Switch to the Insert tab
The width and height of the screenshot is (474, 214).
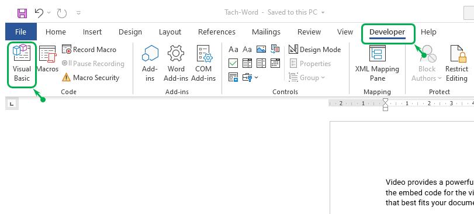92,32
